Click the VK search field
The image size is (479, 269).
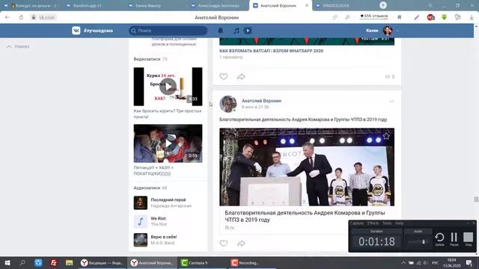168,31
